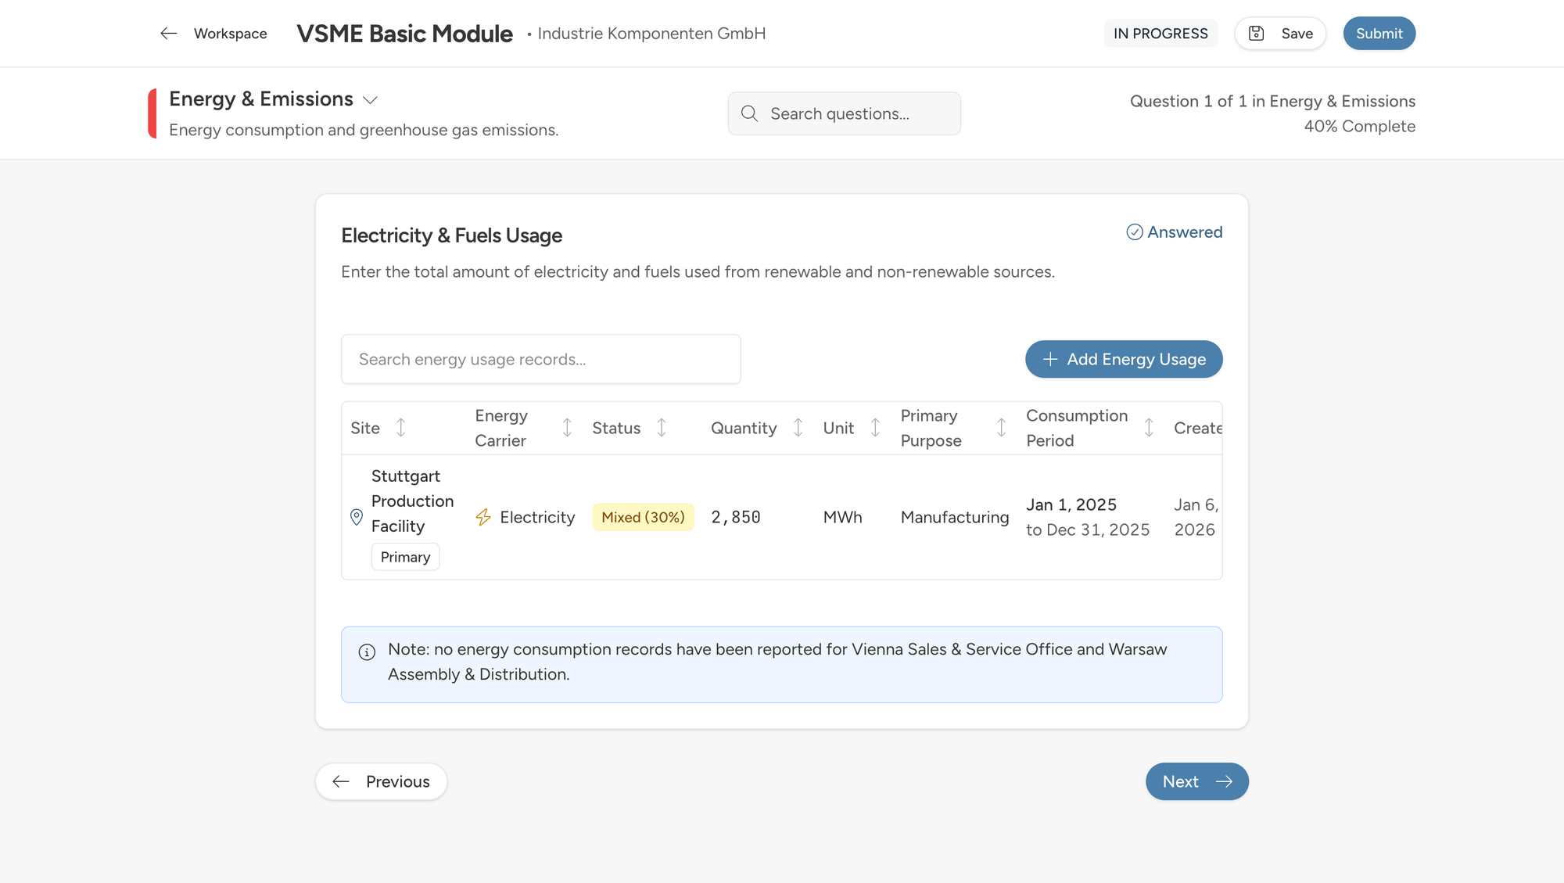Open the Workspace link
Screen dimensions: 1564x883
[230, 34]
